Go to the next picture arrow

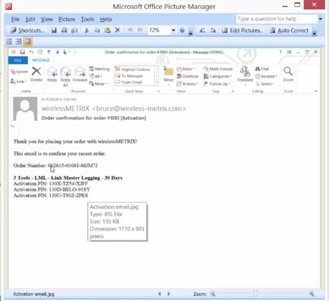(x=169, y=294)
